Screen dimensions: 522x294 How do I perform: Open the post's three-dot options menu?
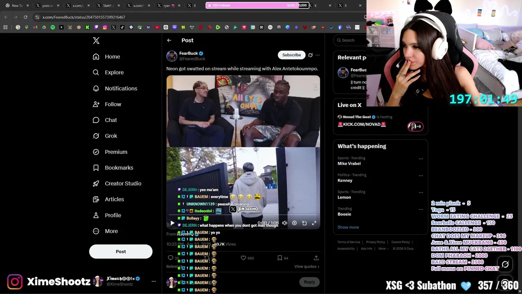(318, 55)
